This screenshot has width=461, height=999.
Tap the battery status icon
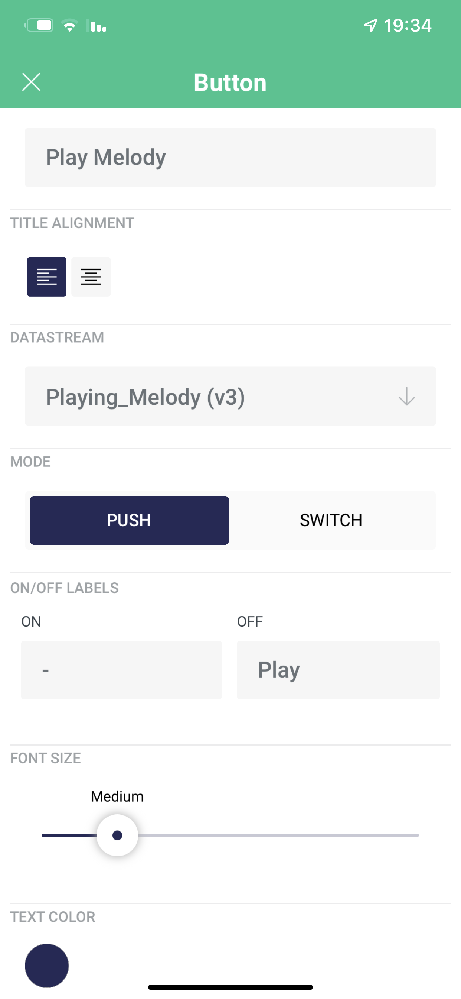(39, 26)
